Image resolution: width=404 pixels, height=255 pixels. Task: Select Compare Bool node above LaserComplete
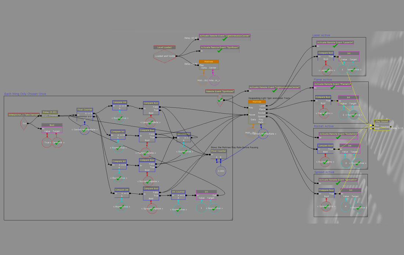click(x=151, y=108)
